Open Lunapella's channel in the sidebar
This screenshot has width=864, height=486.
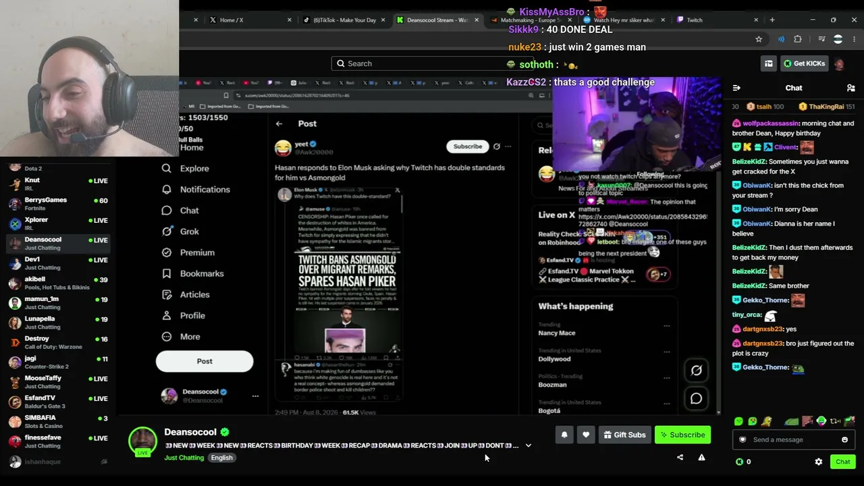coord(57,322)
